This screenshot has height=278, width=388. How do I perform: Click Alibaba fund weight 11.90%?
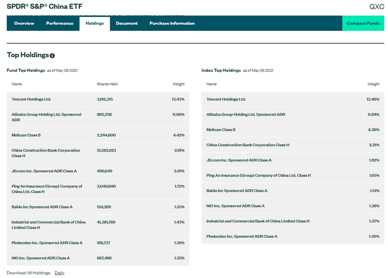pyautogui.click(x=178, y=114)
